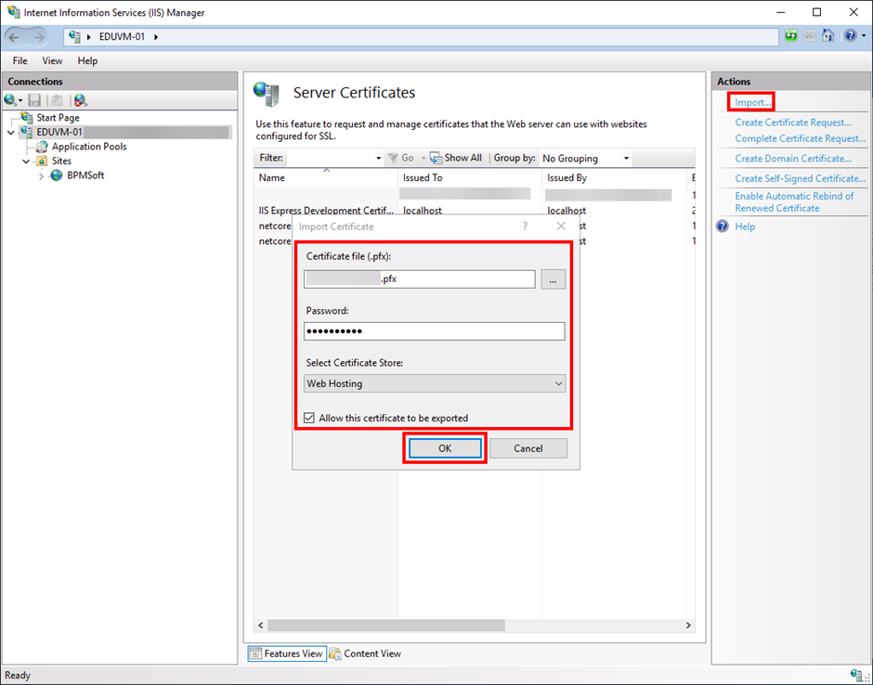Switch to the Features View tab
Image resolution: width=873 pixels, height=685 pixels.
point(287,653)
